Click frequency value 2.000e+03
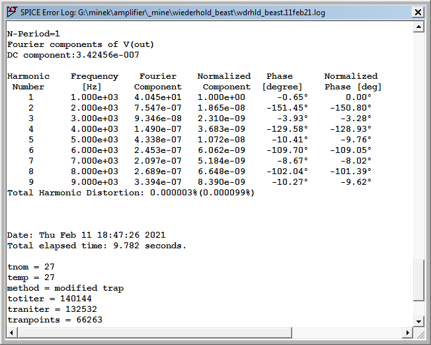Screen dimensions: 431x345 [95, 108]
